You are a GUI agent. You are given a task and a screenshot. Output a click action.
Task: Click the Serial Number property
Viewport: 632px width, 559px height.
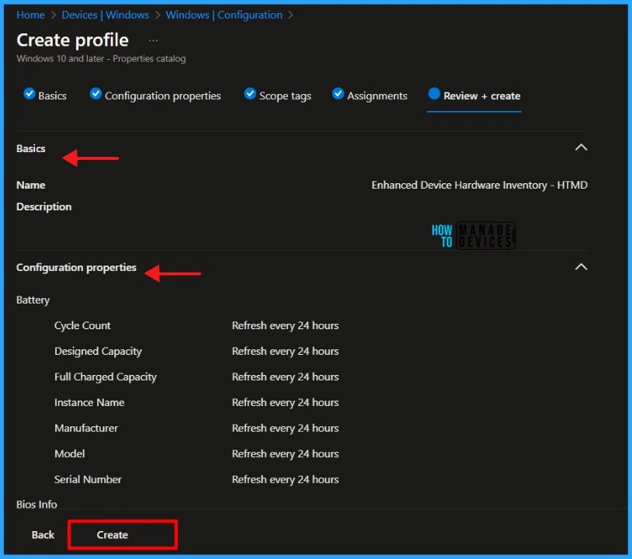click(x=88, y=480)
